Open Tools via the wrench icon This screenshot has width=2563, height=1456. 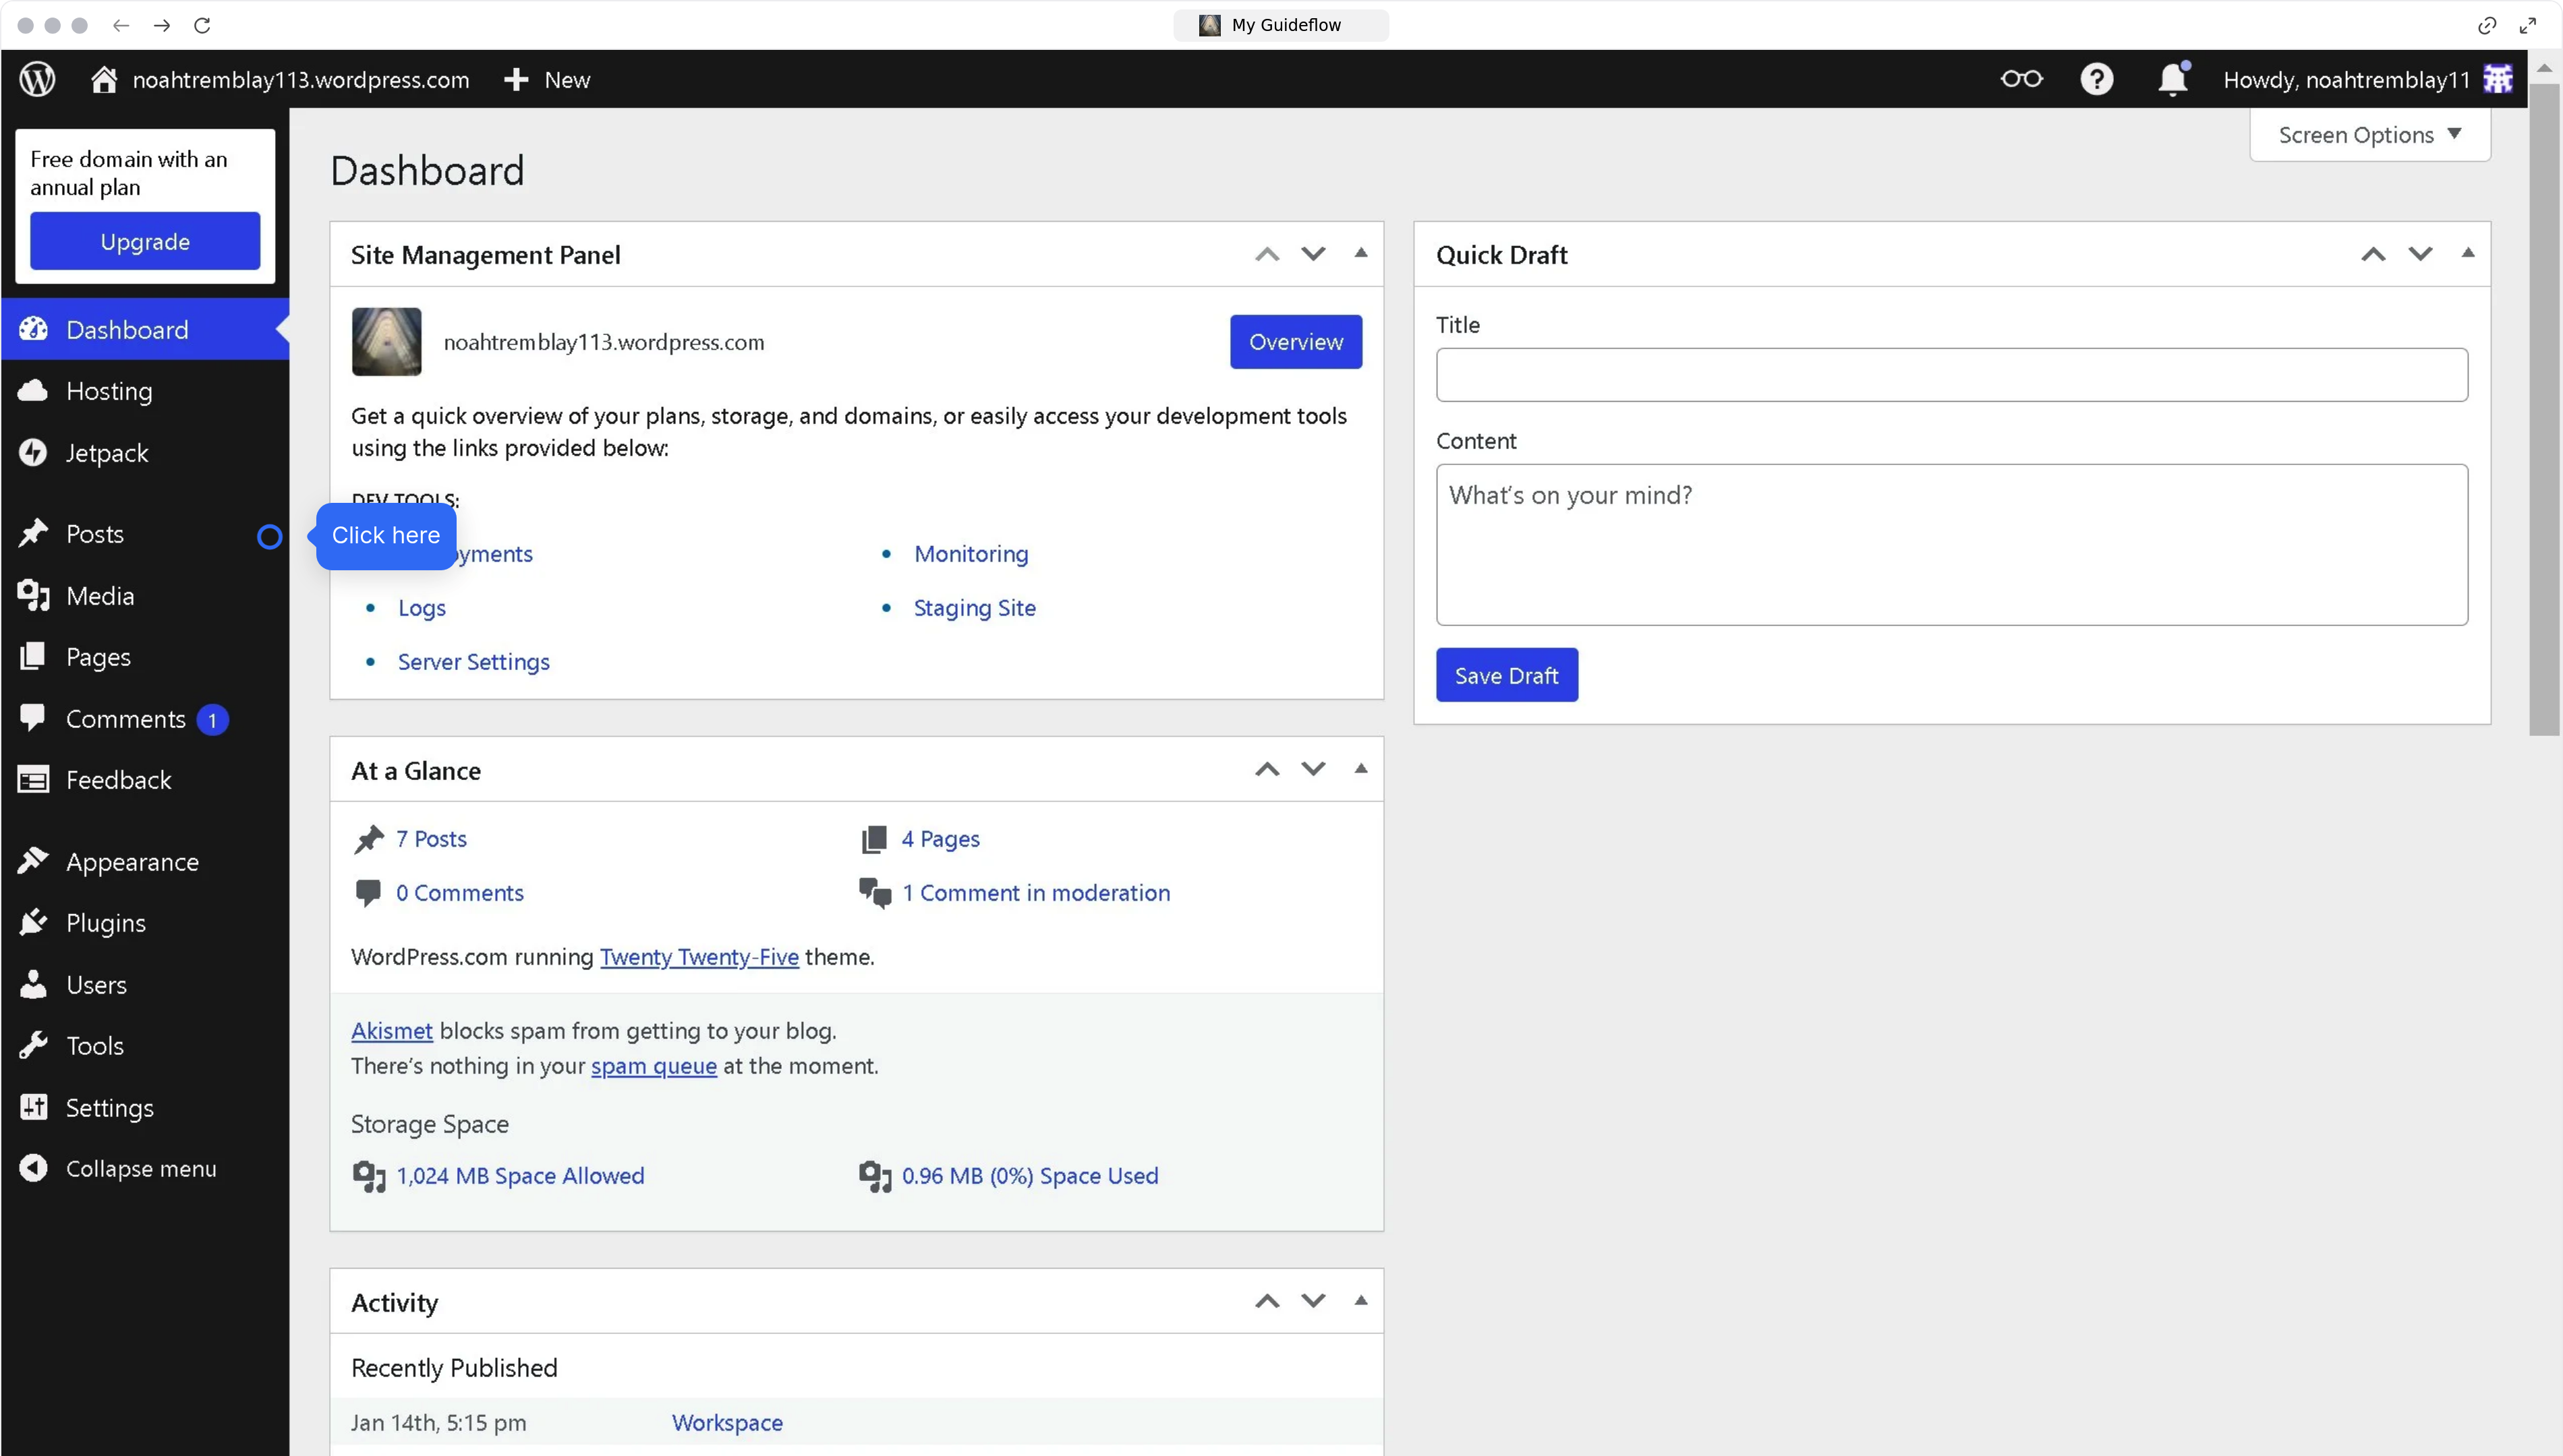click(34, 1045)
